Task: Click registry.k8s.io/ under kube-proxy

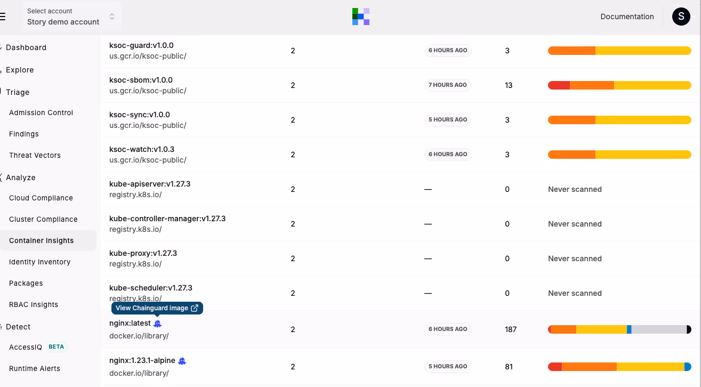Action: coord(135,264)
